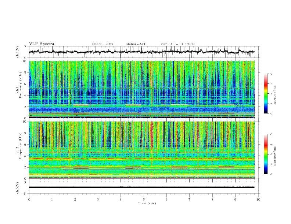Select the ch.1 "Frequency (kHz)" axis label
Image resolution: width=291 pixels, height=224 pixels.
tap(21, 85)
